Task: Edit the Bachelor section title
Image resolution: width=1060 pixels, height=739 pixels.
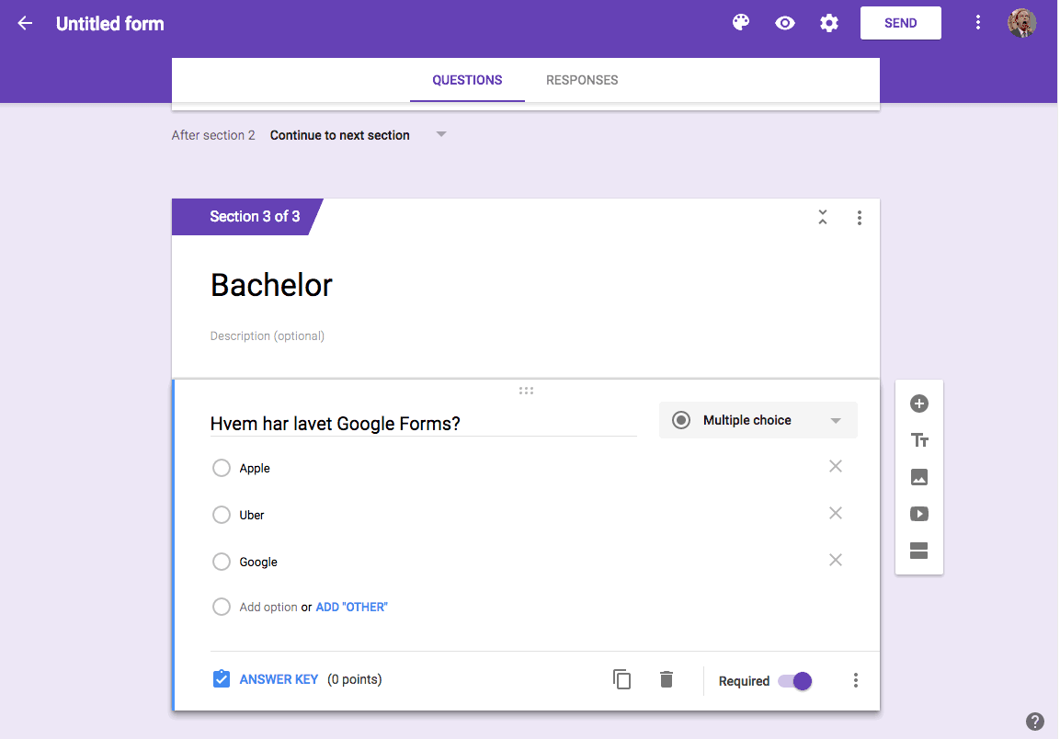Action: 271,285
